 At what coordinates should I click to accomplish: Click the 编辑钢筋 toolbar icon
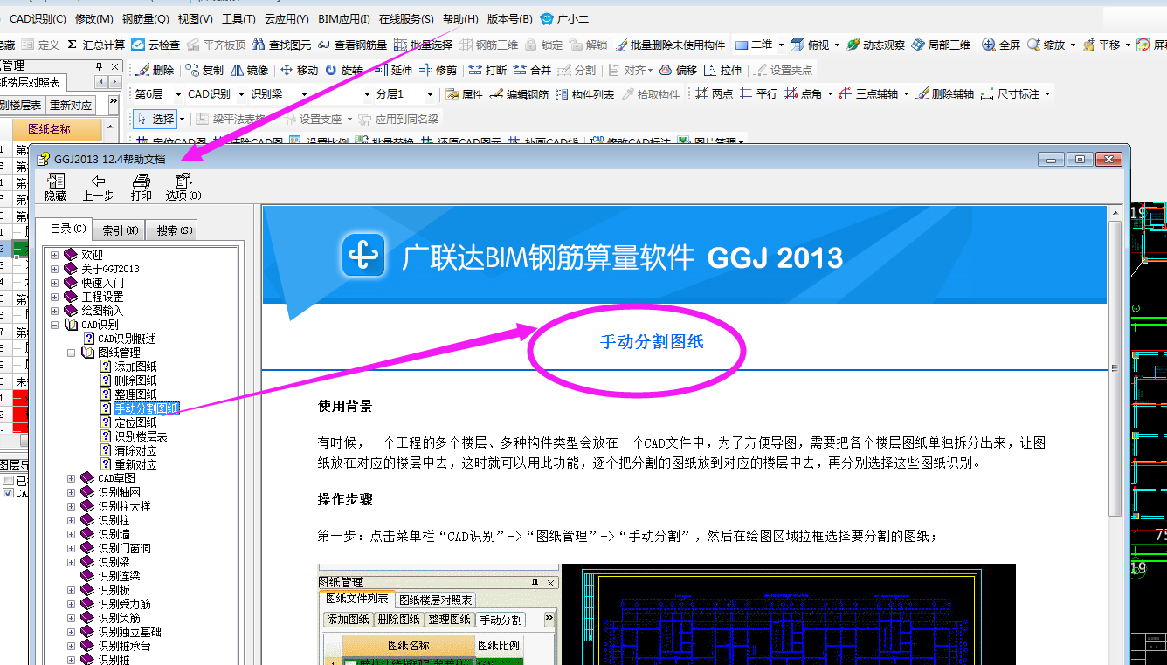click(x=496, y=94)
